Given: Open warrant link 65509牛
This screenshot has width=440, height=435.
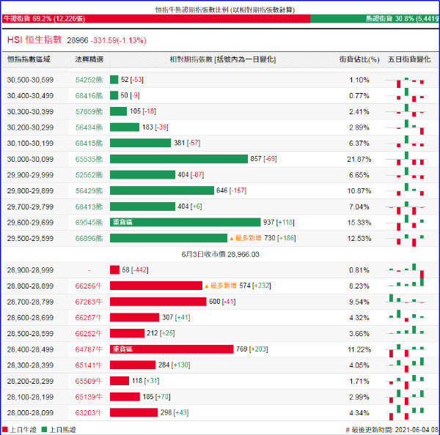Looking at the screenshot, I should (89, 382).
